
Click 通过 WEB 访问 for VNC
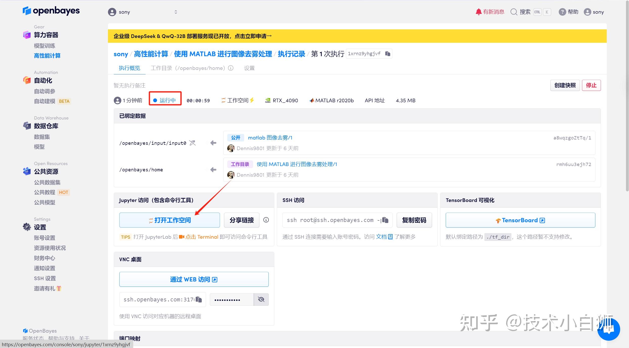[x=194, y=279]
